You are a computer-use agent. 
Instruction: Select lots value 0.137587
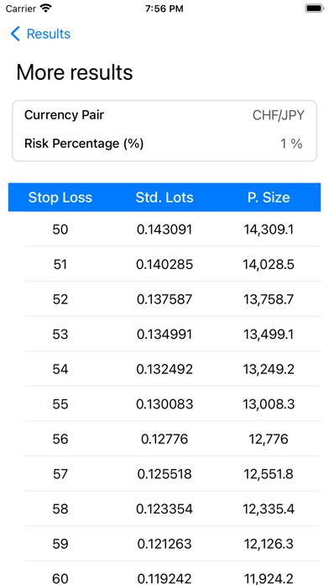click(164, 299)
